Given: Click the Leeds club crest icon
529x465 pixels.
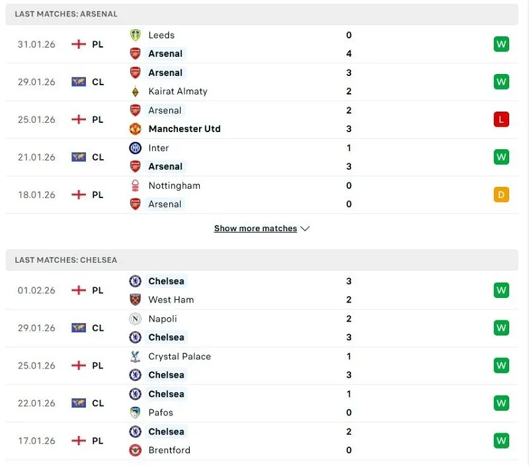Looking at the screenshot, I should click(135, 35).
